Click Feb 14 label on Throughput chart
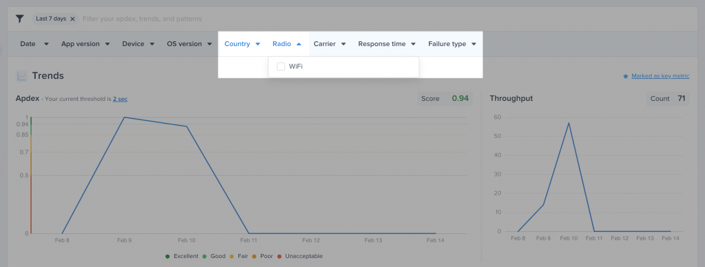The image size is (705, 267). pyautogui.click(x=670, y=238)
